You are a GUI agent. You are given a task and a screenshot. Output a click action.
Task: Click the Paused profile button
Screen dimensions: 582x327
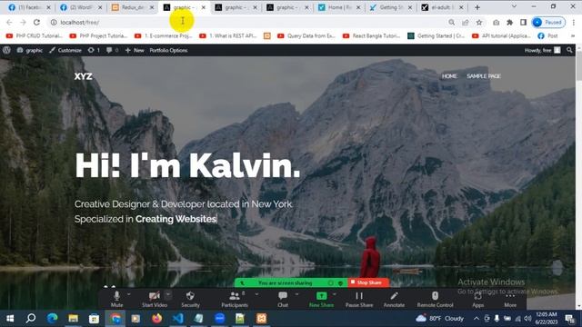(x=548, y=22)
